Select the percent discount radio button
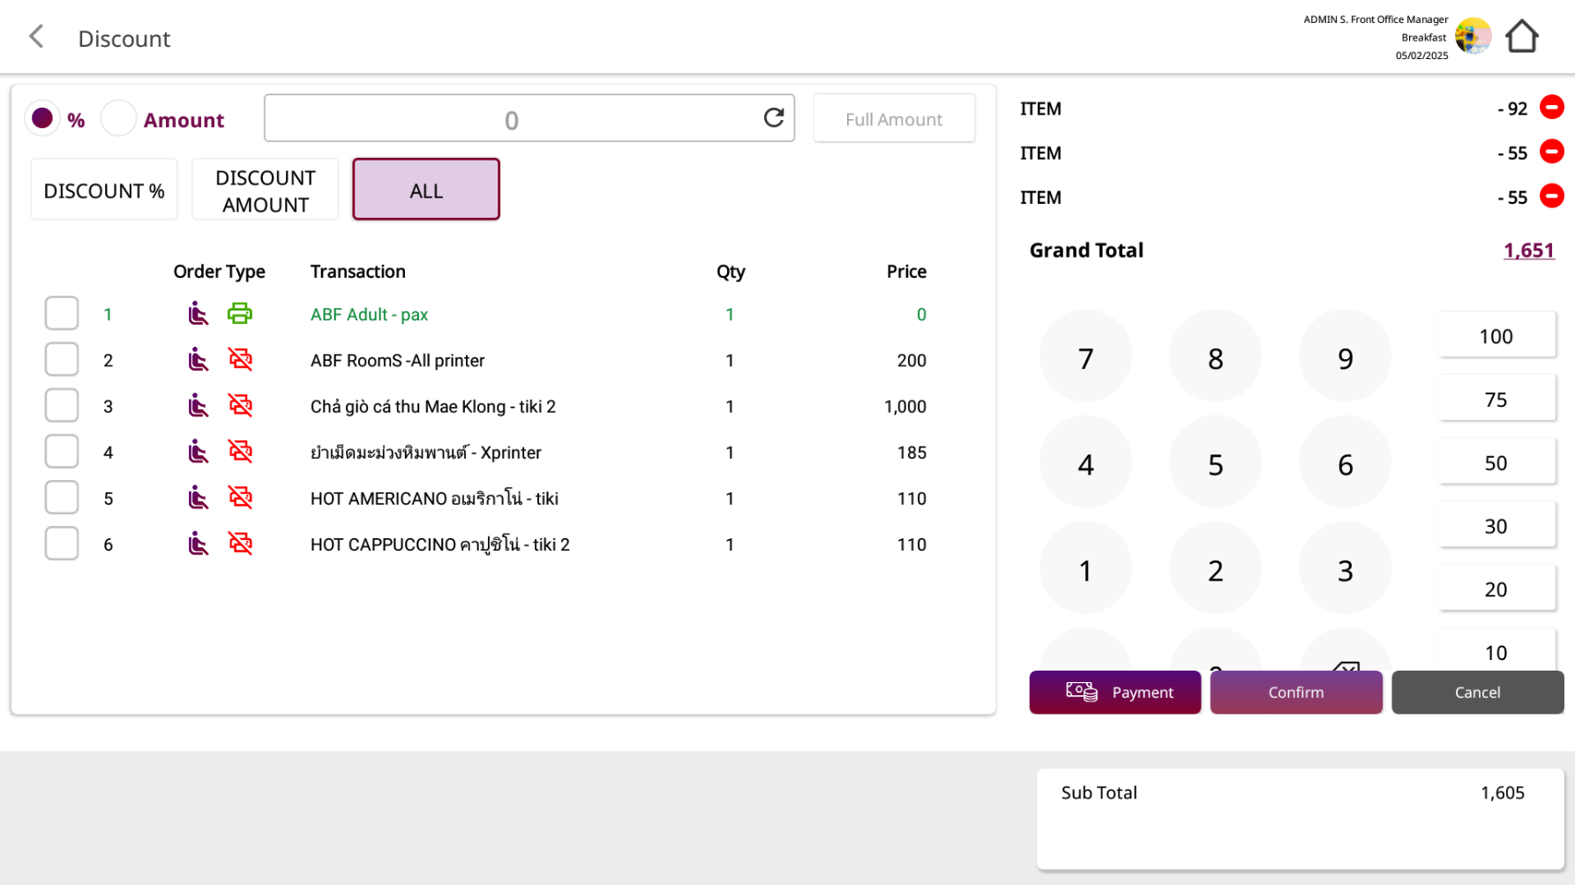The image size is (1575, 885). (x=42, y=118)
